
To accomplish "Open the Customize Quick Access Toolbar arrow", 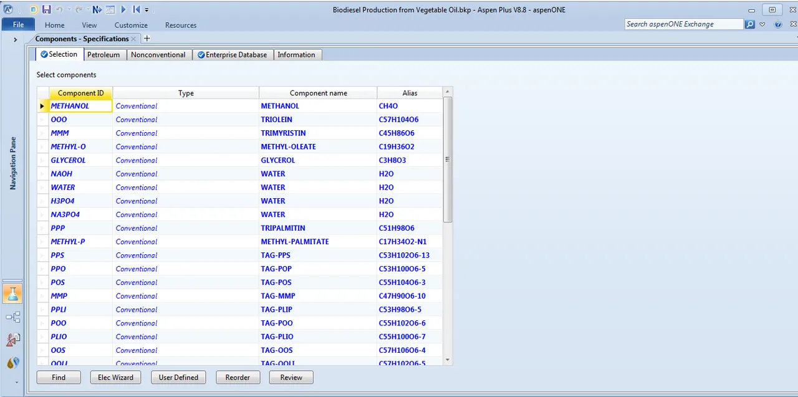I will (x=147, y=10).
